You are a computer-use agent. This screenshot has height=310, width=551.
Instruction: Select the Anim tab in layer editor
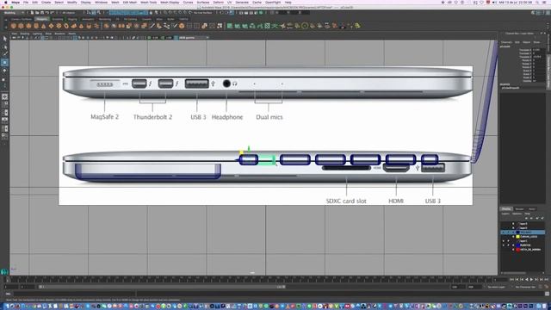point(532,209)
